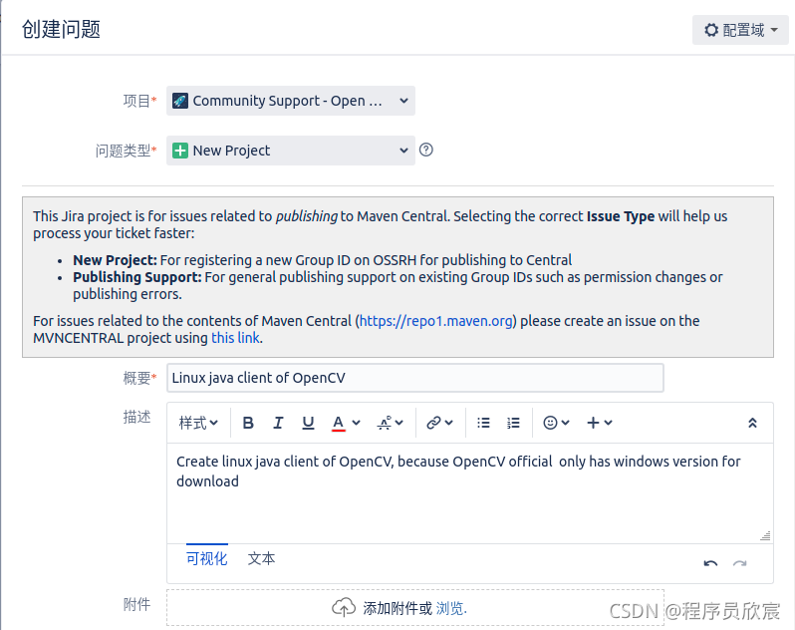Image resolution: width=795 pixels, height=630 pixels.
Task: Open the 样式 text style dropdown
Action: pyautogui.click(x=198, y=423)
